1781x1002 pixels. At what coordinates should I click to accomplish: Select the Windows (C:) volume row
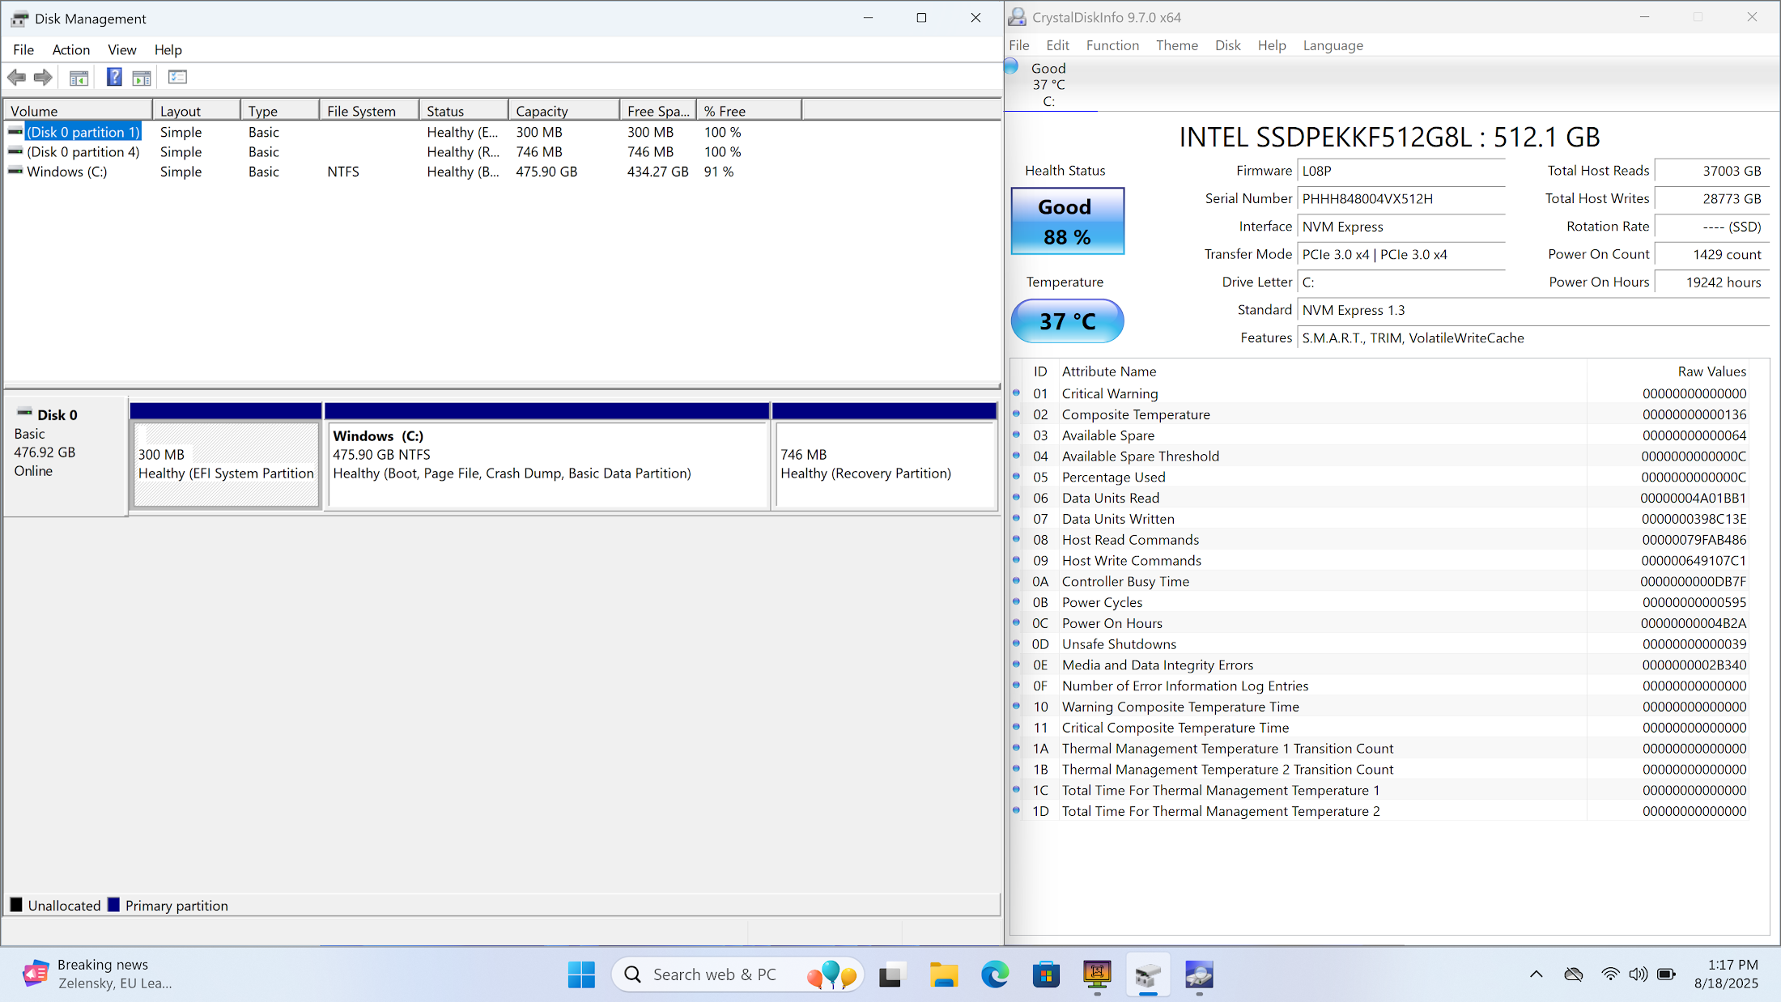(67, 172)
